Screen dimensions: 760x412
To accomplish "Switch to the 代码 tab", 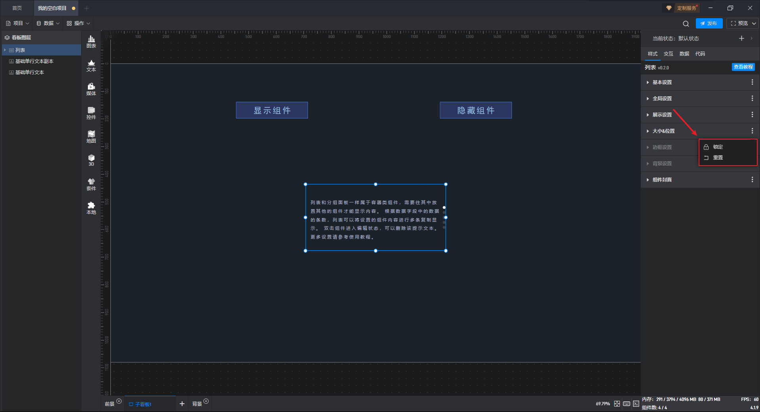I will coord(700,54).
